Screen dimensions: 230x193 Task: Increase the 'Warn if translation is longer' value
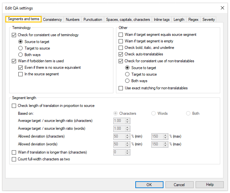pyautogui.click(x=128, y=151)
